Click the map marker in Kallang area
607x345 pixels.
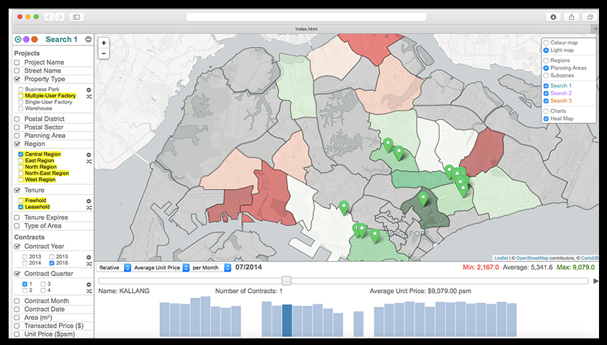423,199
